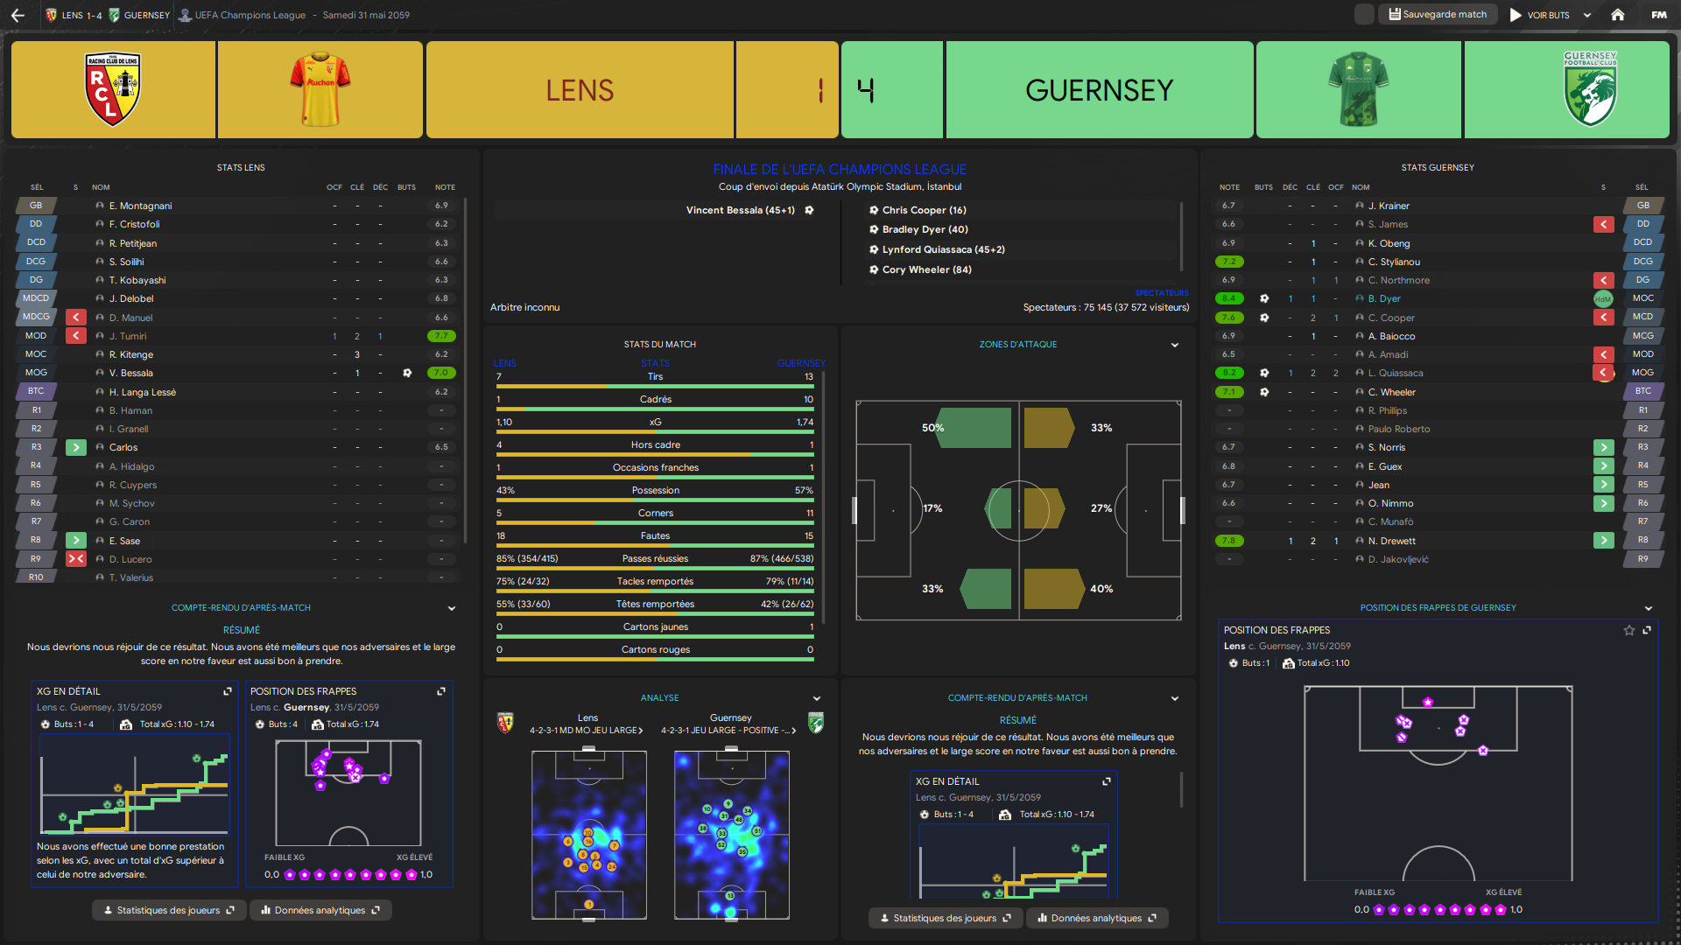Open Voir buts dropdown arrow
The width and height of the screenshot is (1681, 945).
coord(1587,15)
